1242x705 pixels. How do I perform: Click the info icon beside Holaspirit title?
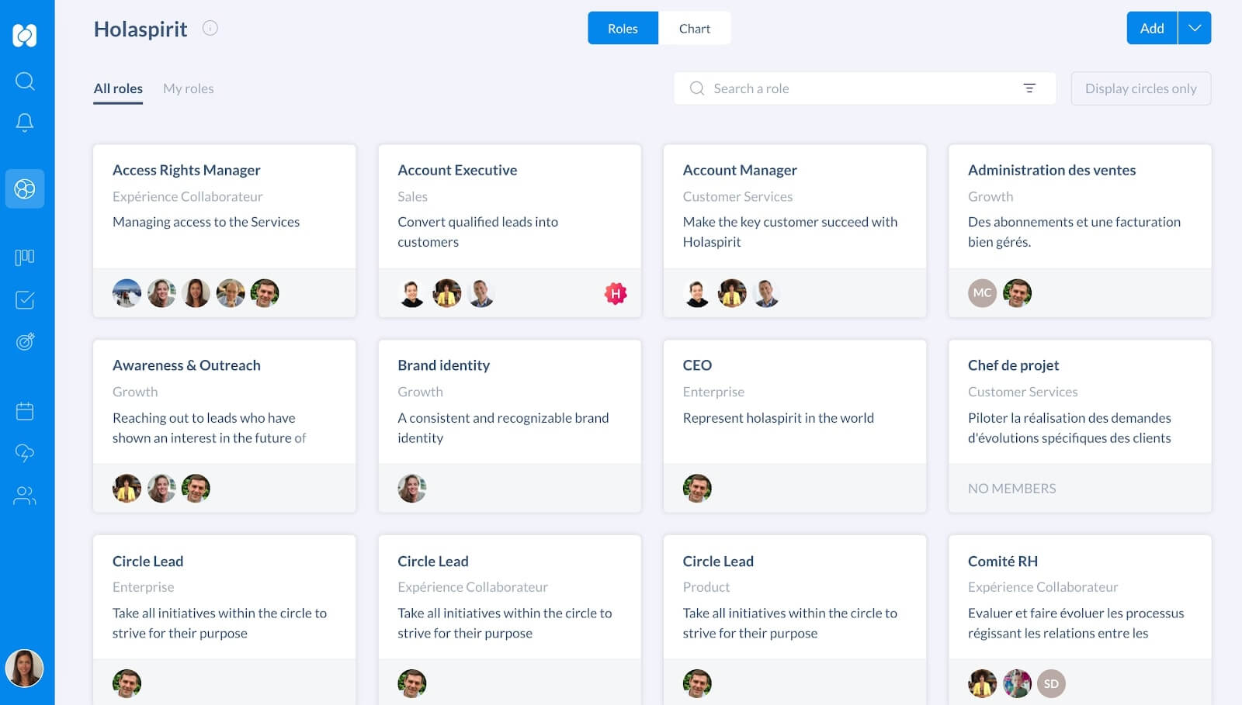point(210,28)
